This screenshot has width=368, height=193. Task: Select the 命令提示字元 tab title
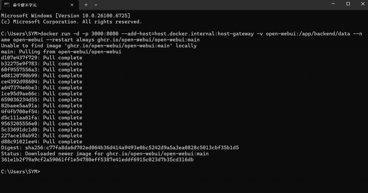pyautogui.click(x=25, y=5)
